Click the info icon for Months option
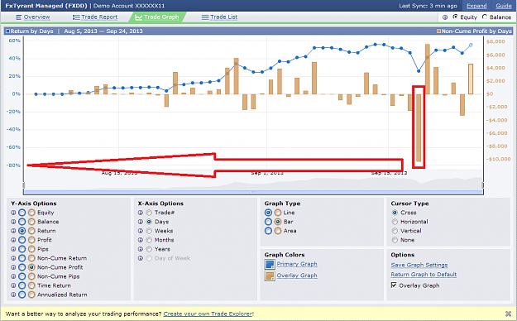This screenshot has height=321, width=517. [141, 240]
